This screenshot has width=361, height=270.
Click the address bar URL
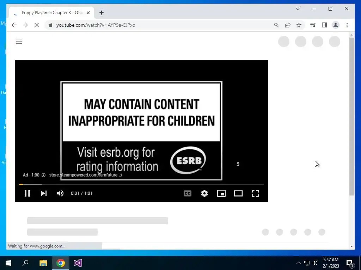pos(96,25)
